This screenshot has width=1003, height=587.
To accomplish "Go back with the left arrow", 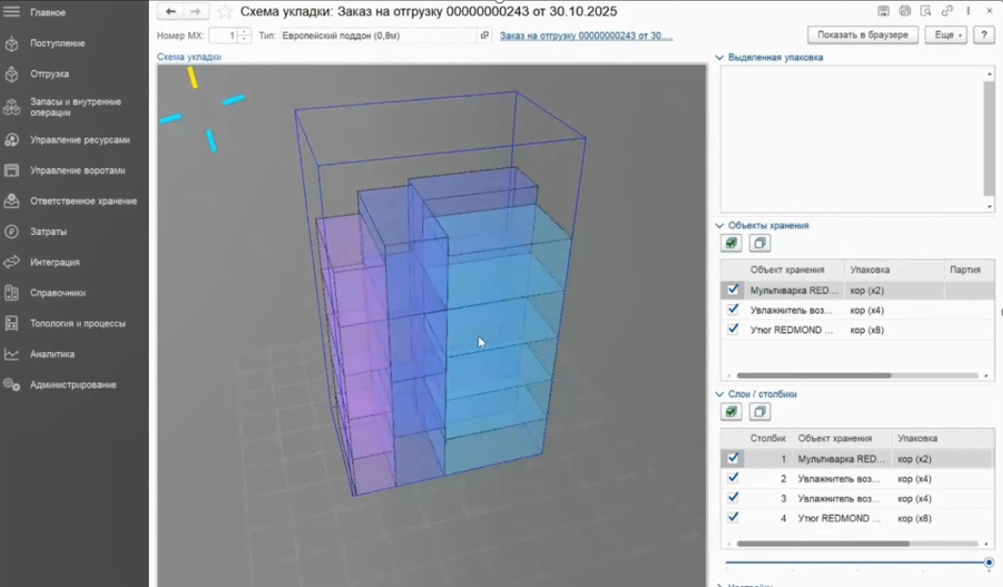I will coord(170,12).
